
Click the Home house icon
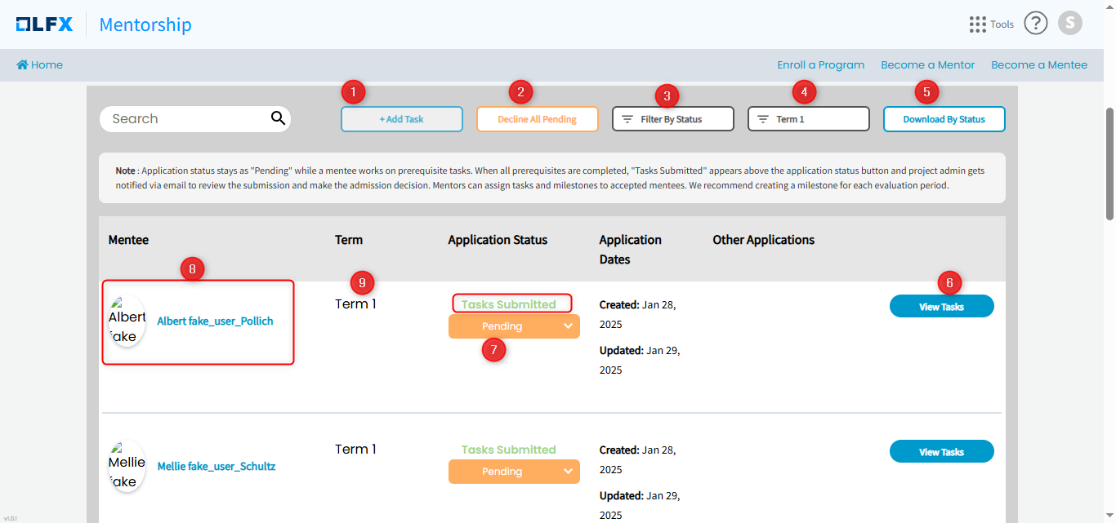pyautogui.click(x=22, y=65)
